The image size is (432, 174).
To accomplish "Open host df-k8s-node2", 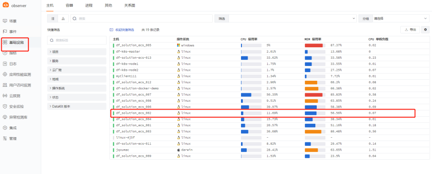I will [x=127, y=70].
